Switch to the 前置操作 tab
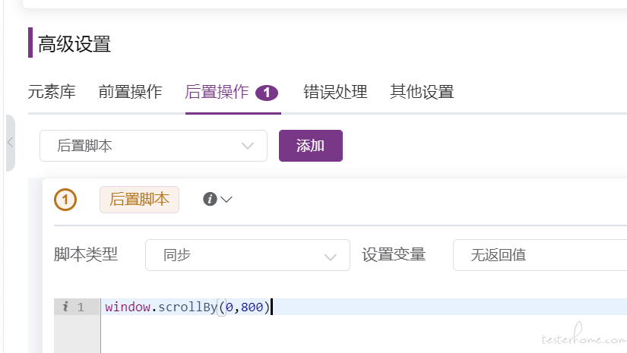The height and width of the screenshot is (353, 627). click(131, 92)
